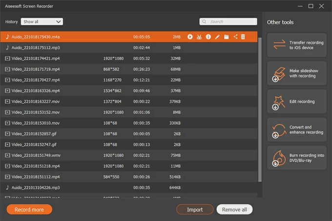The height and width of the screenshot is (221, 332).
Task: Click film icon of Video_221018151749.wmv
Action: click(8, 155)
